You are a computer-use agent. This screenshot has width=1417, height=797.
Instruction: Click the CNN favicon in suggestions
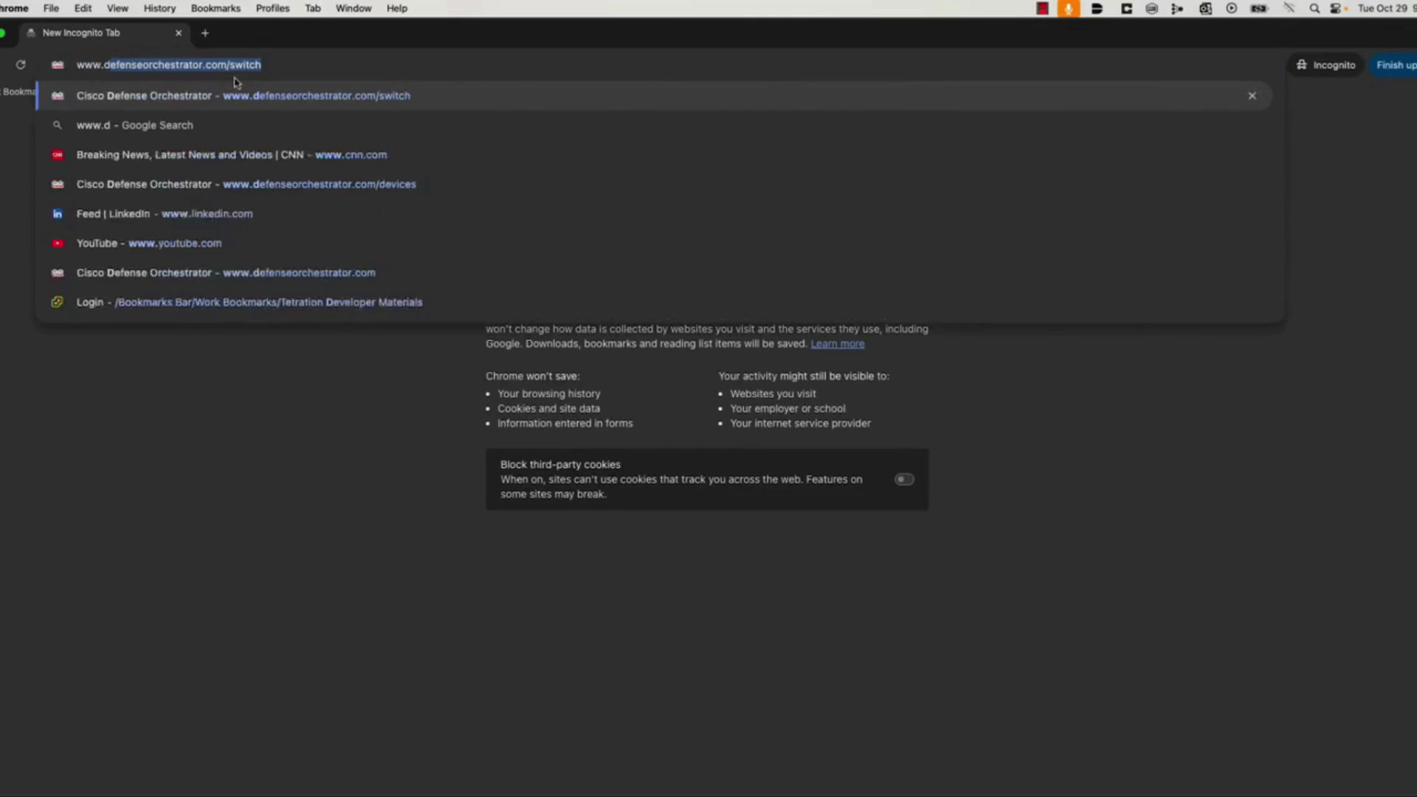coord(58,155)
